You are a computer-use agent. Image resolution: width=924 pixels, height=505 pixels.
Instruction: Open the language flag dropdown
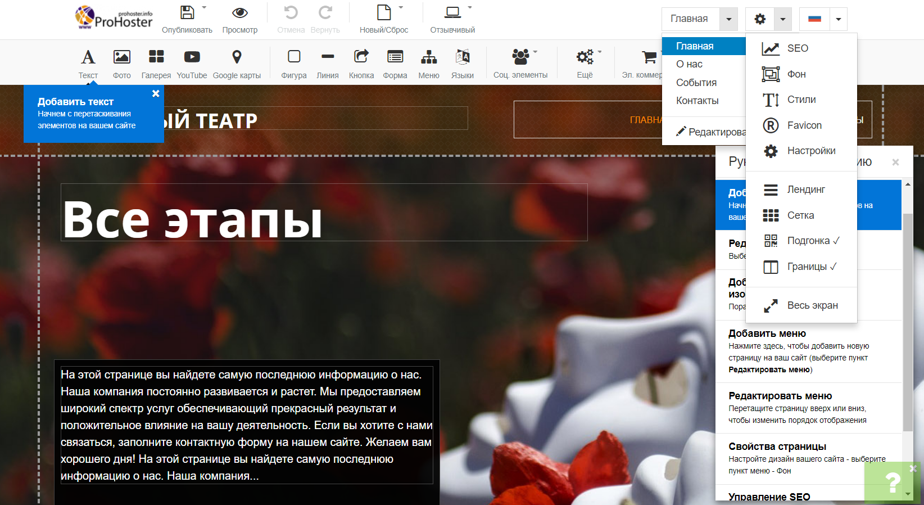point(838,19)
